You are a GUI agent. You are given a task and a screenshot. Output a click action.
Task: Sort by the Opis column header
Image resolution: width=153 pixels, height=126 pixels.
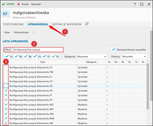point(43,62)
